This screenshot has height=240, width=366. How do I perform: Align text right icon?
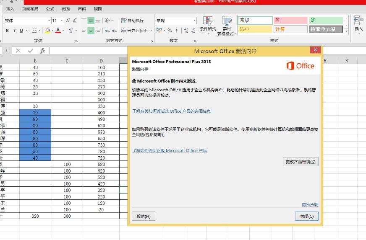coord(98,31)
